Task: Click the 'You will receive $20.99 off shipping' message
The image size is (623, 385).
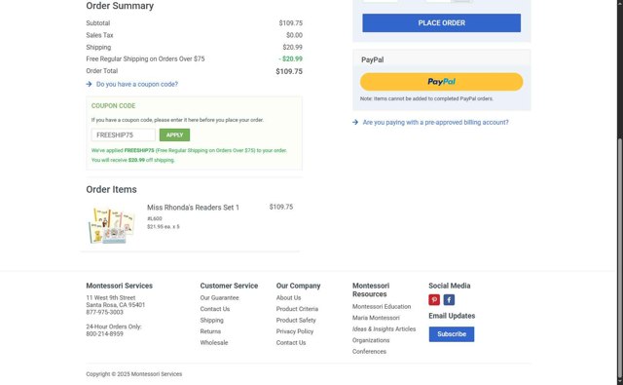Action: click(133, 160)
